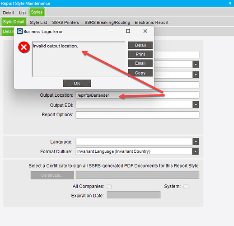Click the Epicor logo icon in dialog title
Image resolution: width=234 pixels, height=226 pixels.
point(19,31)
